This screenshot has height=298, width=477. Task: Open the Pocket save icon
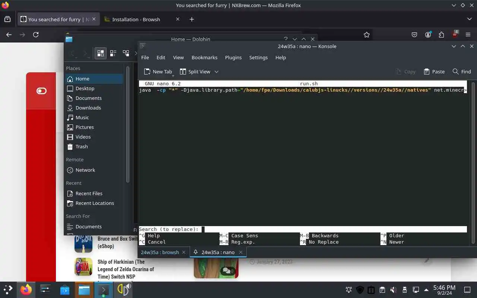pyautogui.click(x=414, y=35)
